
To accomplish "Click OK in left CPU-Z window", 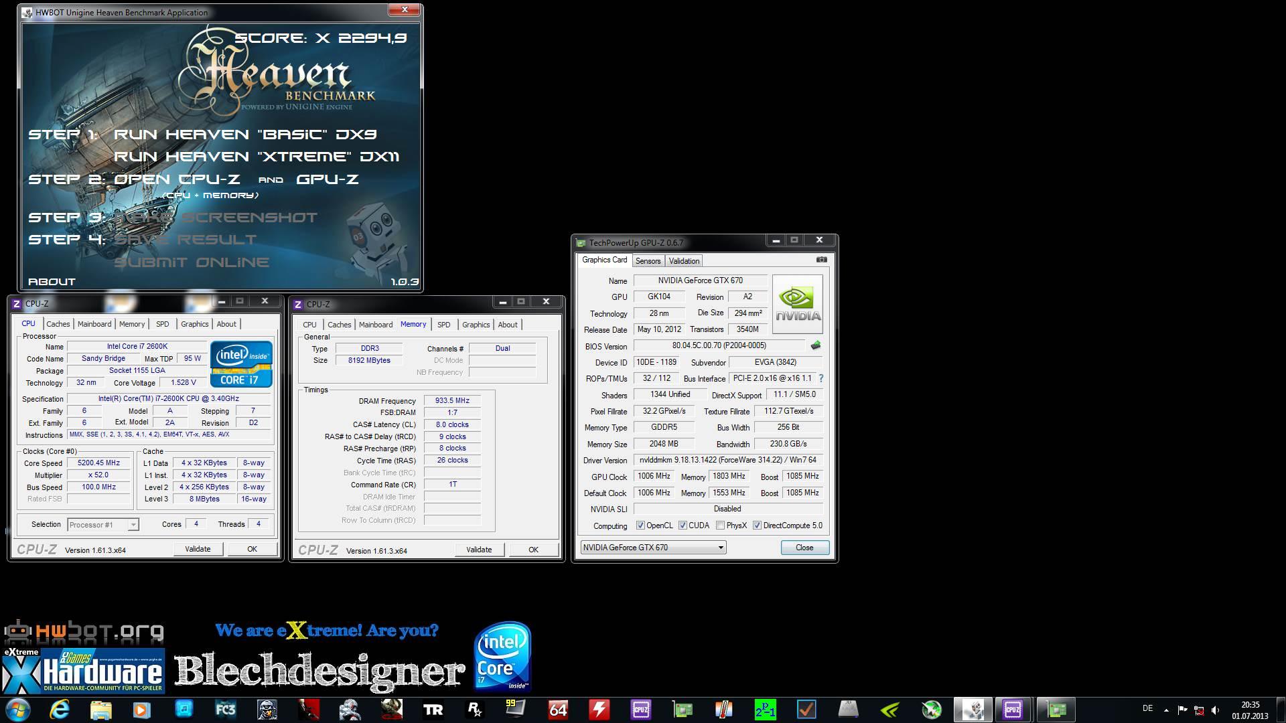I will 252,549.
